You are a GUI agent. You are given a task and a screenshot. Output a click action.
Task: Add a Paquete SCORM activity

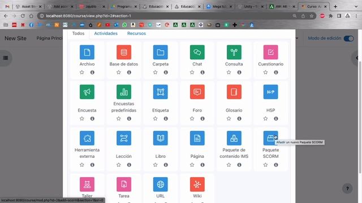(x=270, y=138)
